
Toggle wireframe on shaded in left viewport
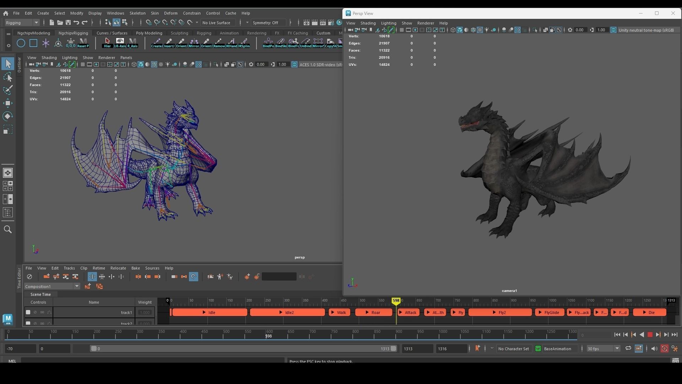[x=154, y=64]
